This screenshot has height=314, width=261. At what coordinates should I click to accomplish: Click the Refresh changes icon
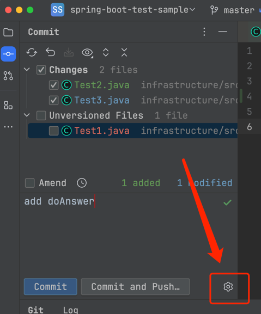coord(32,53)
